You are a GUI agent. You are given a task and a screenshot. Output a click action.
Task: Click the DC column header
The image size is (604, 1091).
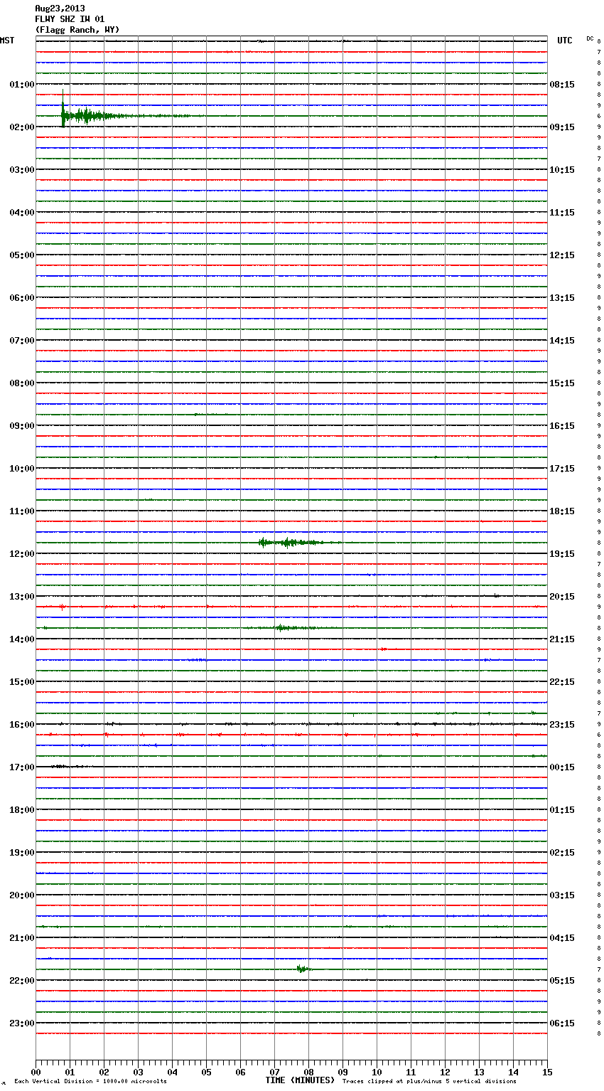[590, 38]
